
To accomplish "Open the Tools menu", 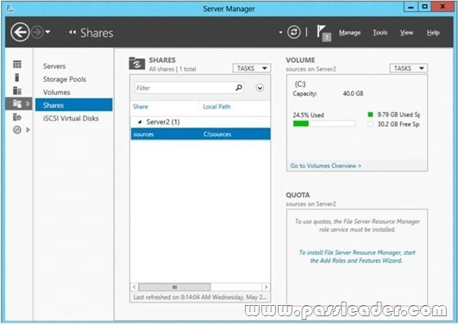I will (x=380, y=33).
